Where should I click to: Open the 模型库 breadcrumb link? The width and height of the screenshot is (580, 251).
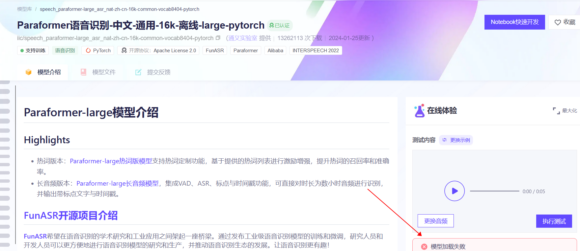click(24, 9)
